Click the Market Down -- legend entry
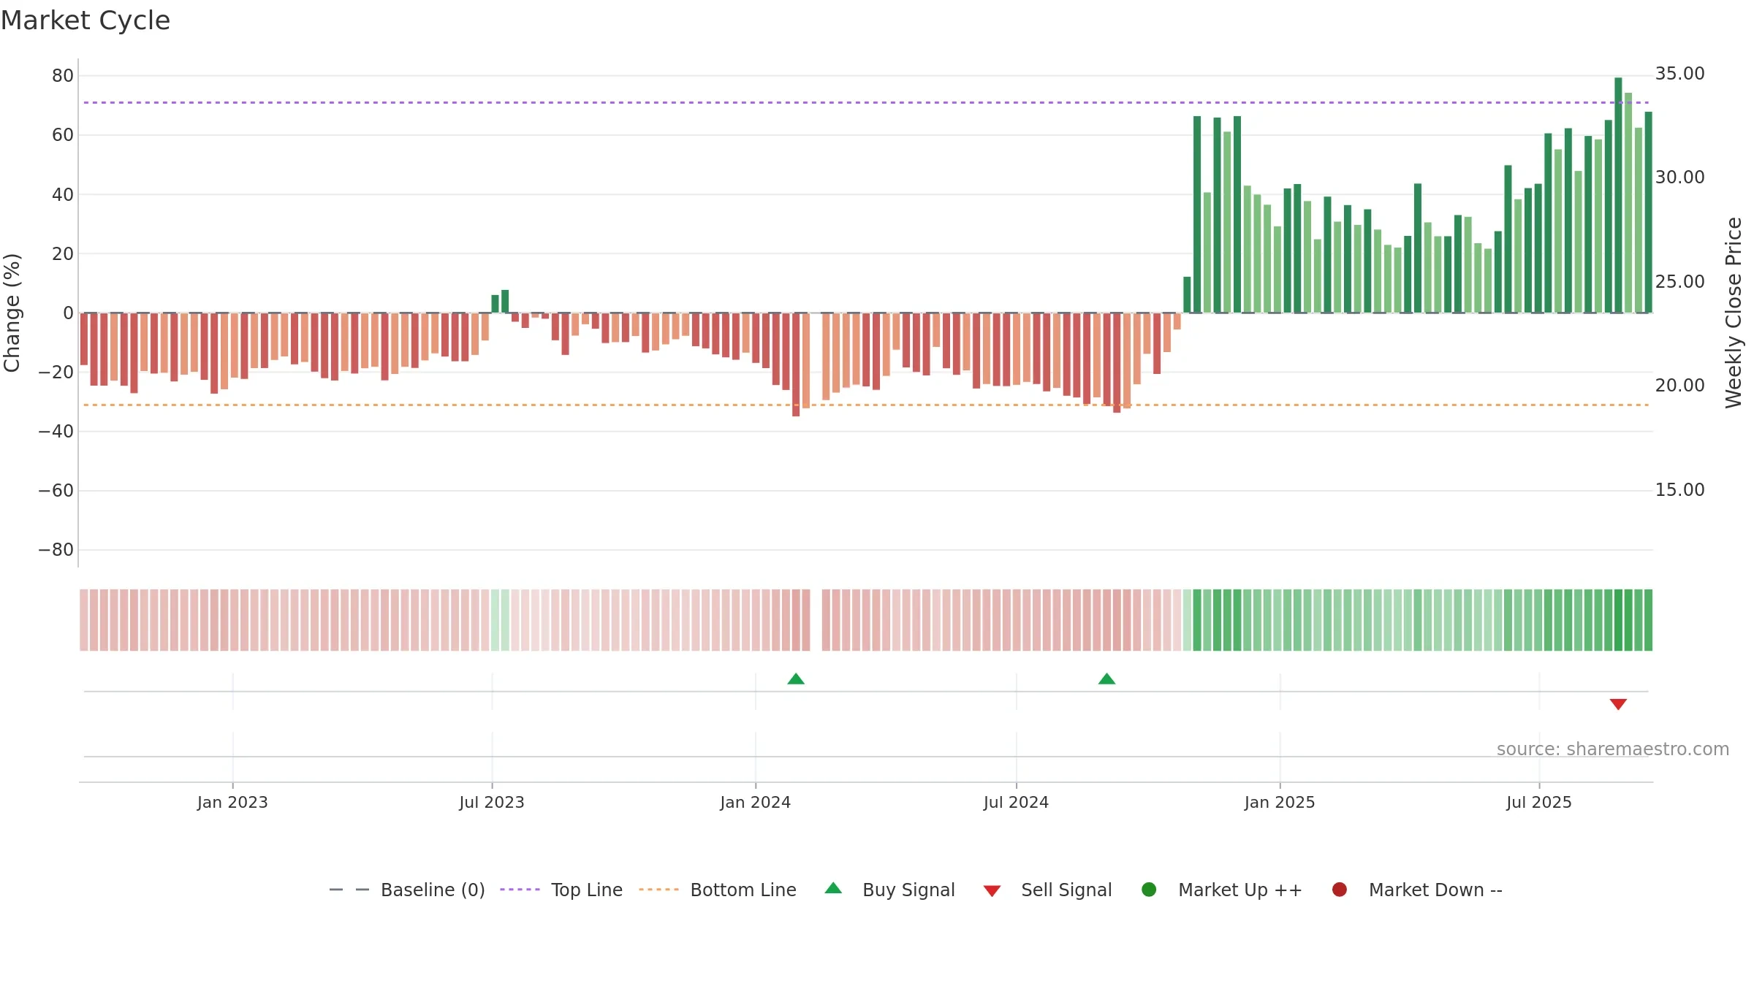 (x=1417, y=890)
